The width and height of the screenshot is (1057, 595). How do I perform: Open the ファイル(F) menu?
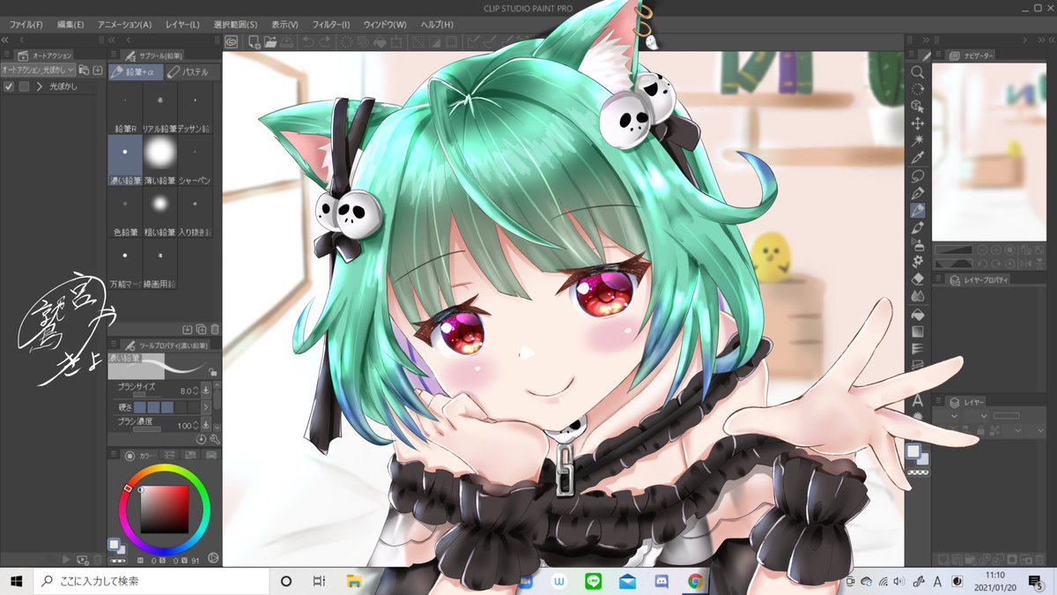26,25
